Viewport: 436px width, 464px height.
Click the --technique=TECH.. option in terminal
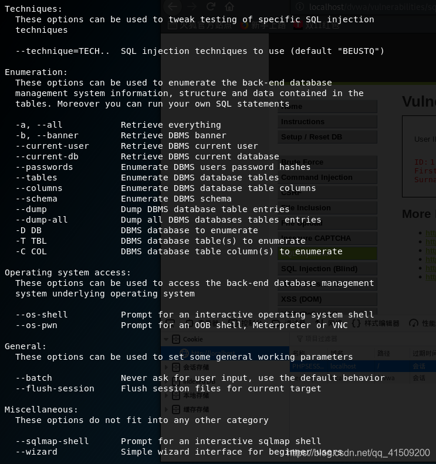(x=63, y=51)
